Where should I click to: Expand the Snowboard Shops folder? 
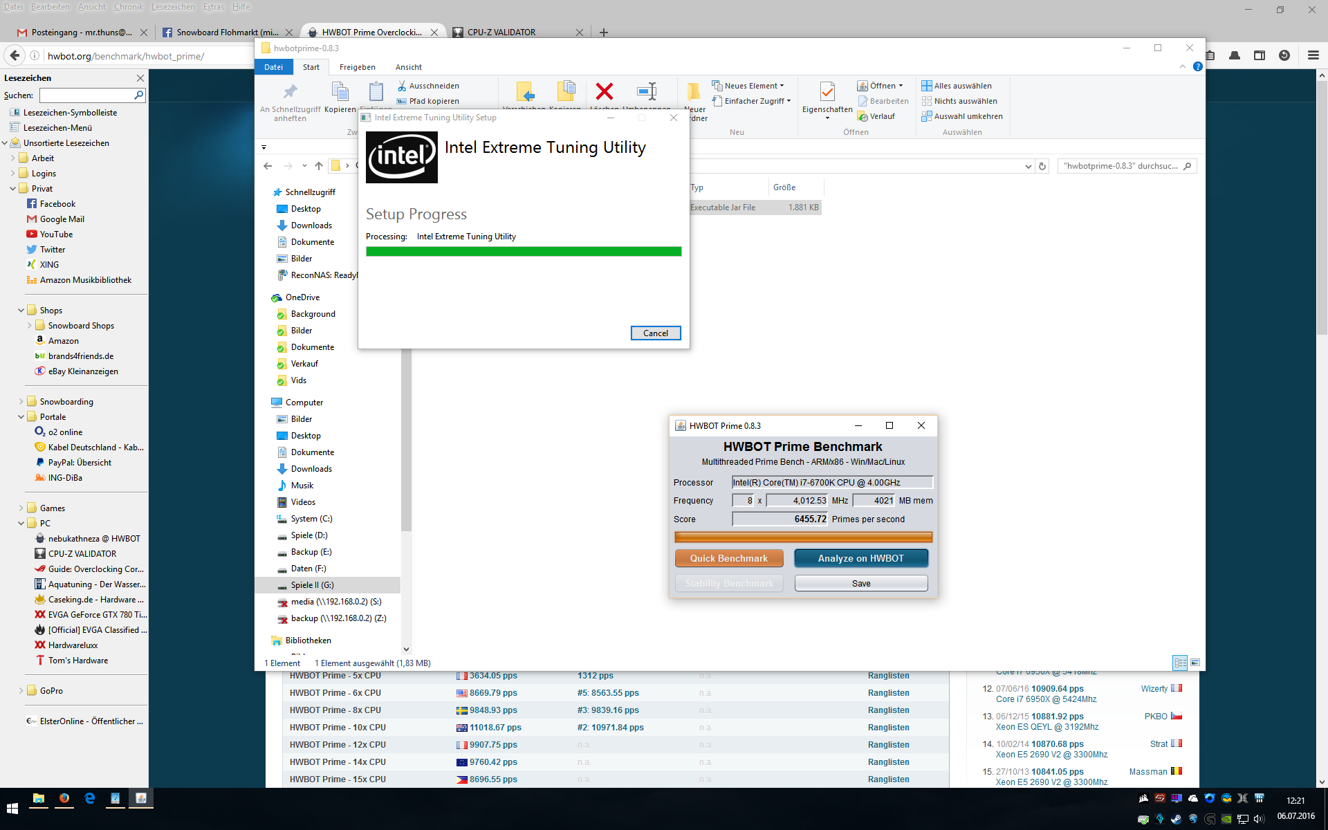pos(29,326)
